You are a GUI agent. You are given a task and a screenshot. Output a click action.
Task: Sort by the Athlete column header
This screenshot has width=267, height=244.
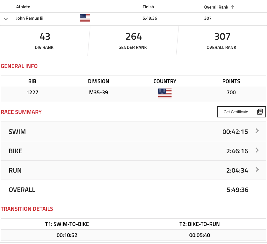pos(23,7)
